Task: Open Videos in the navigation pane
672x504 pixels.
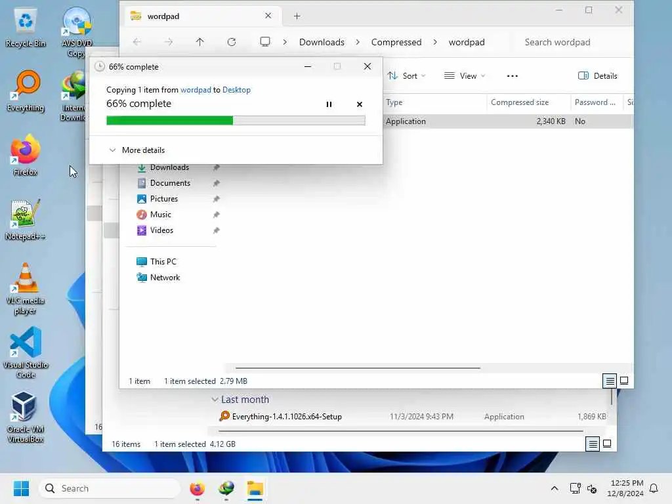Action: tap(161, 230)
